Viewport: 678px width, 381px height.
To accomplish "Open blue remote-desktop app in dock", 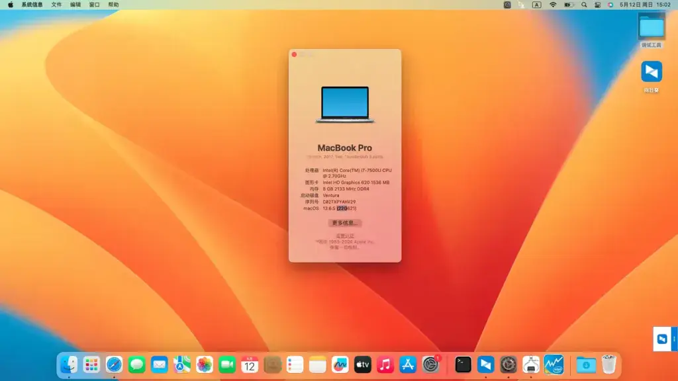I will pyautogui.click(x=485, y=364).
